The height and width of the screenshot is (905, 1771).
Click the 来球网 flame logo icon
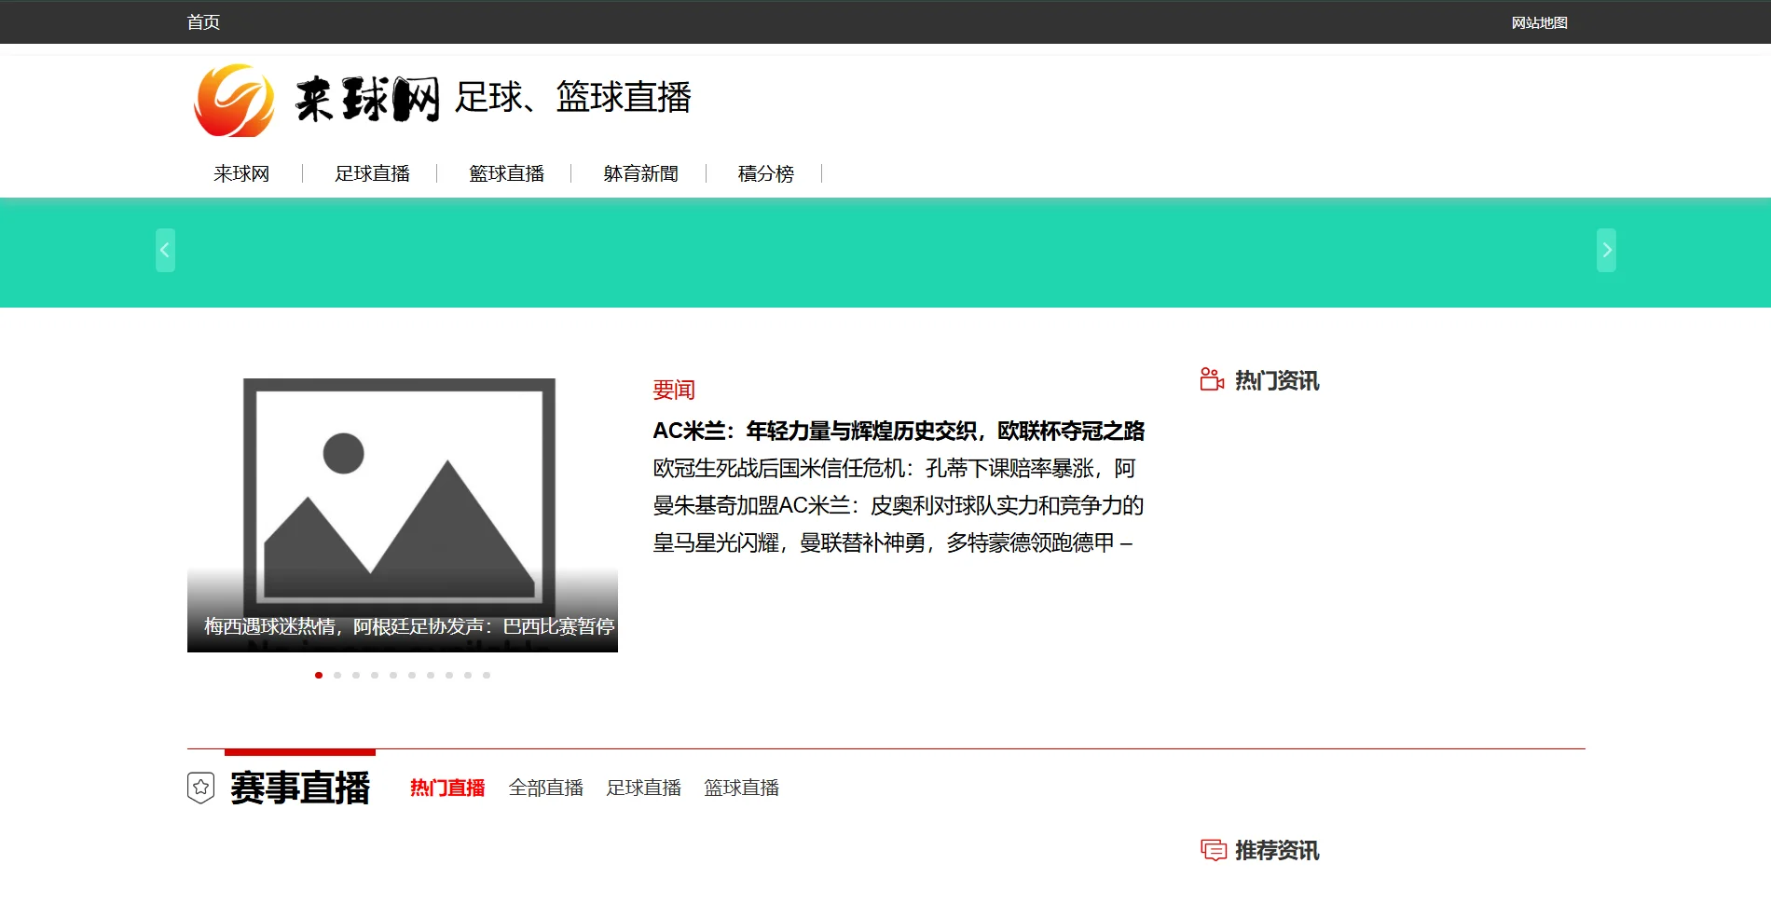coord(234,101)
